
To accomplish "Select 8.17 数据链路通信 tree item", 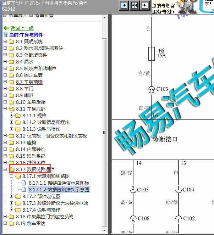I will 35,169.
